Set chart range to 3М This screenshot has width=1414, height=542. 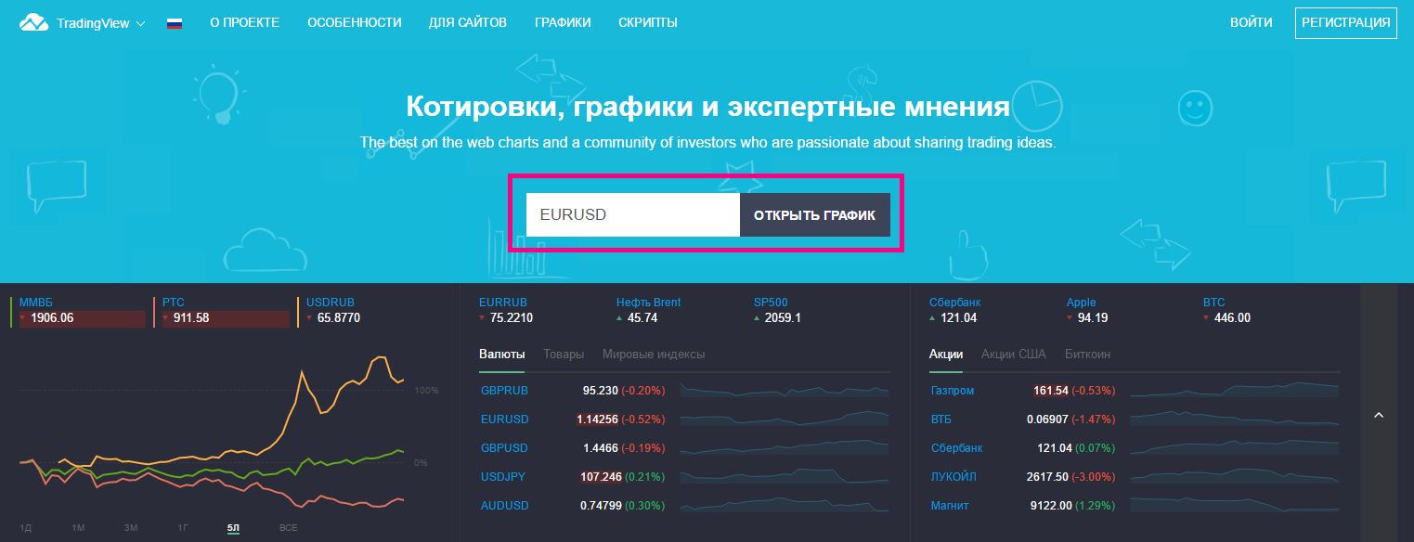coord(131,527)
